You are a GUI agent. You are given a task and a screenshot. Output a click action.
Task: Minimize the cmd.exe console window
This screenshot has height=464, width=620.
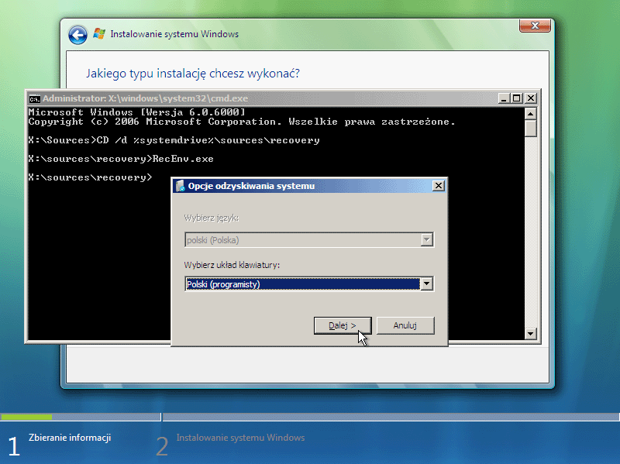point(503,98)
